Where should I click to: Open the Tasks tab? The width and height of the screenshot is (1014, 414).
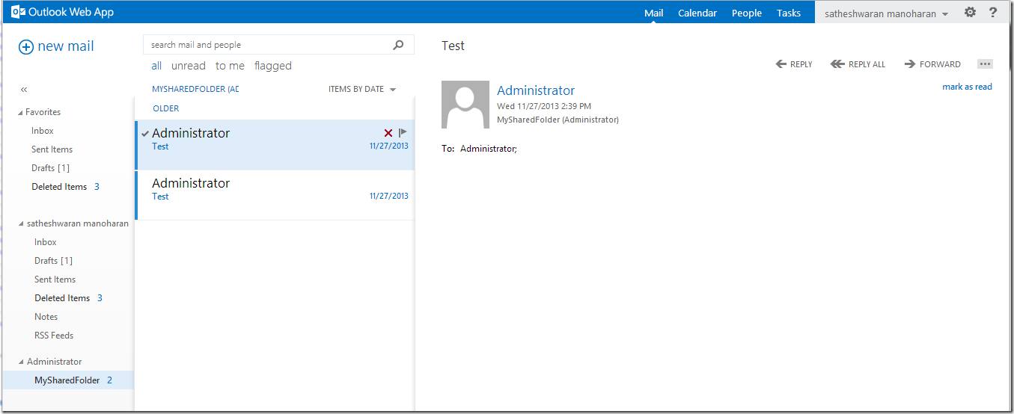(x=789, y=13)
